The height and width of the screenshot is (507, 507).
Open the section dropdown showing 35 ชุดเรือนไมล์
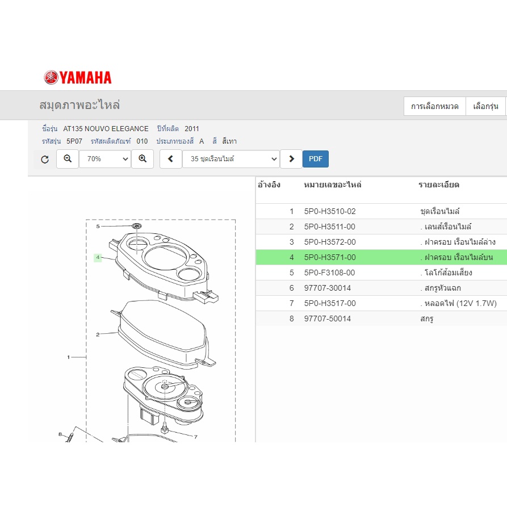[231, 159]
